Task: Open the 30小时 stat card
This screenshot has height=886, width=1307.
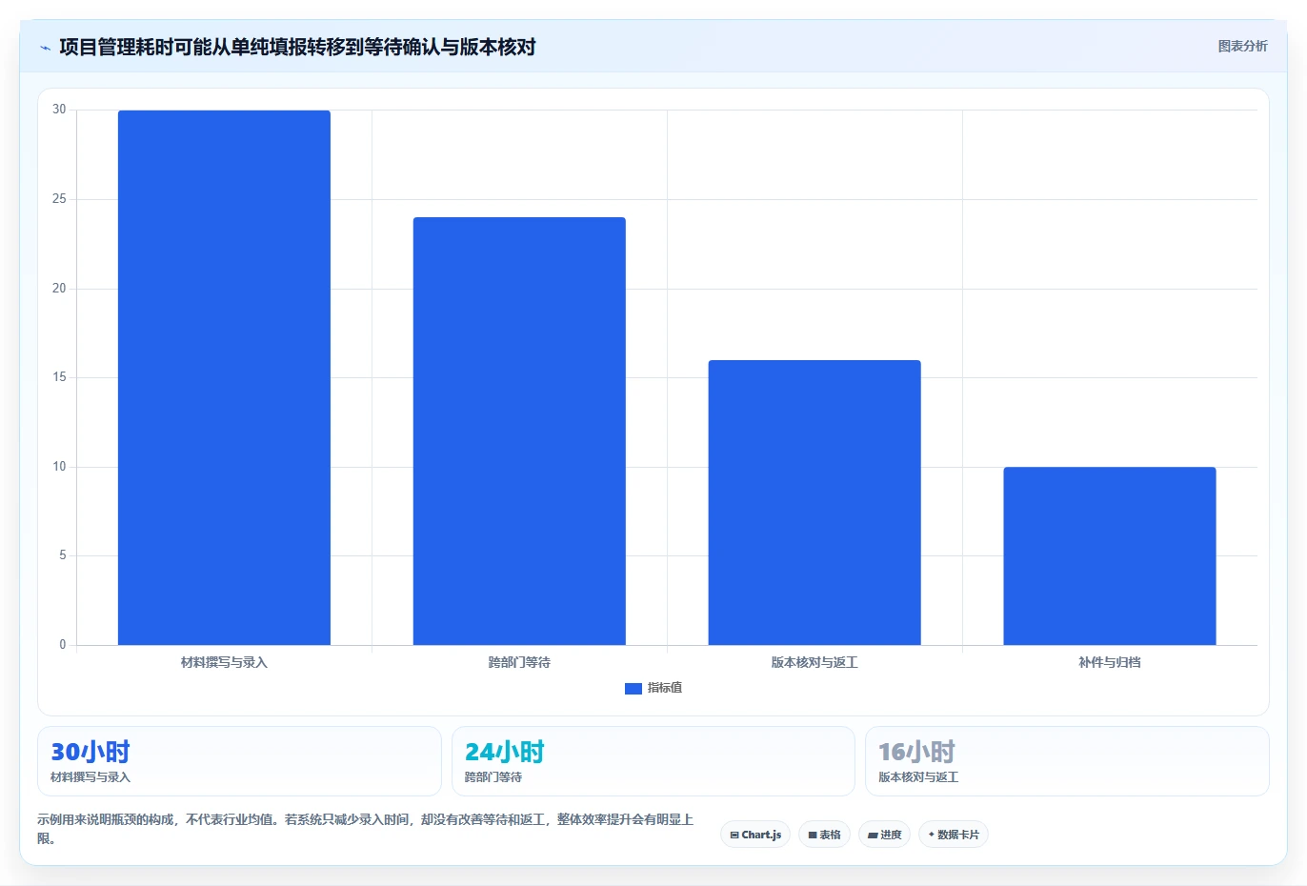Action: click(239, 761)
